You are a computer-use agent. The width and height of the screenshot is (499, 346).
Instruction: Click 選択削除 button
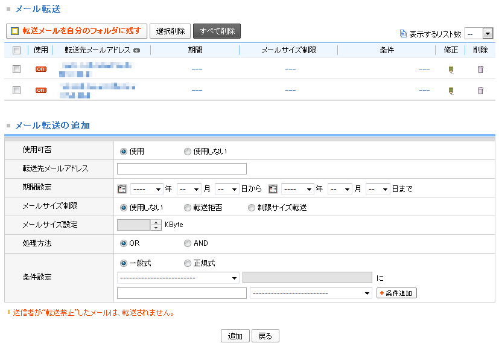(x=170, y=31)
